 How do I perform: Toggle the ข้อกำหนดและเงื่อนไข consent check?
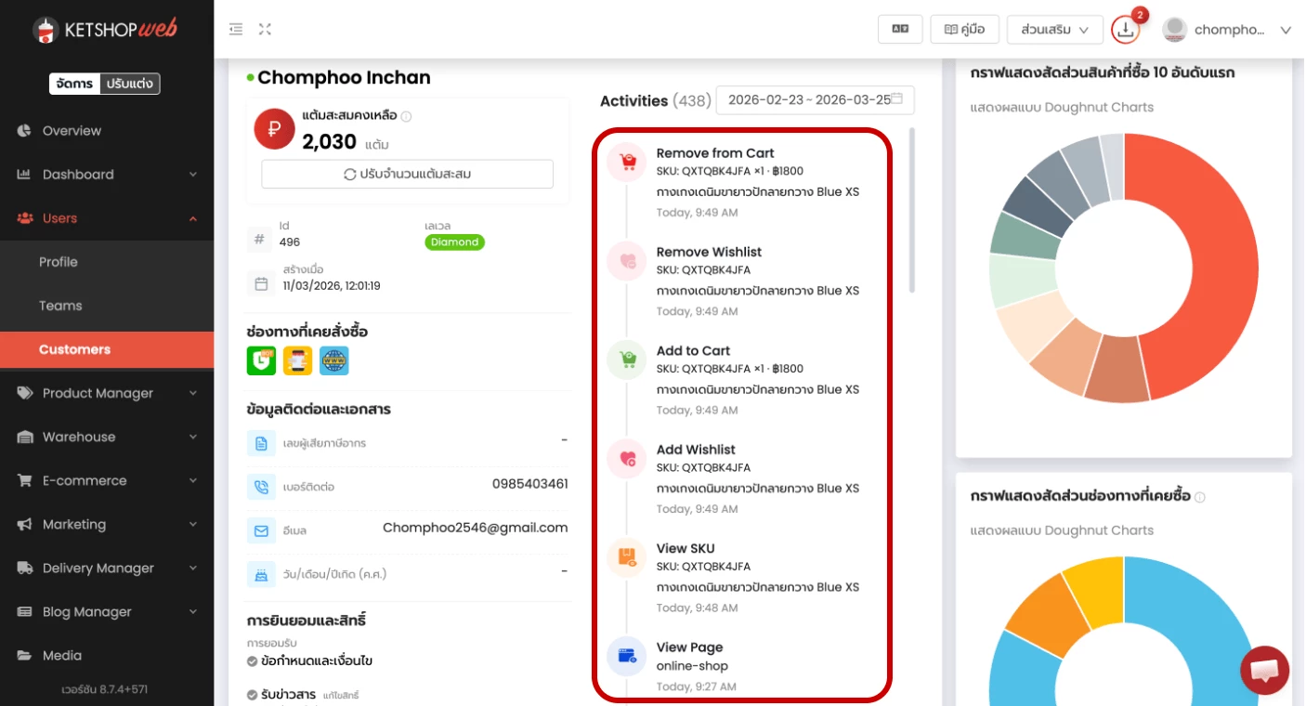point(252,661)
